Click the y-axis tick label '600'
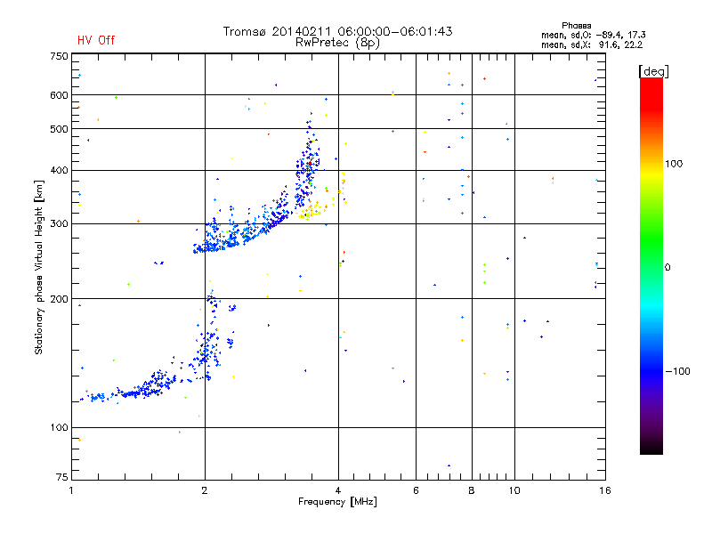 59,95
